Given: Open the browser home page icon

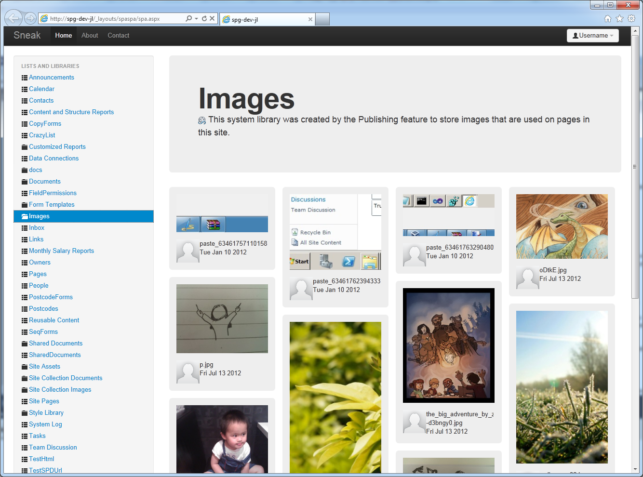Looking at the screenshot, I should coord(607,19).
